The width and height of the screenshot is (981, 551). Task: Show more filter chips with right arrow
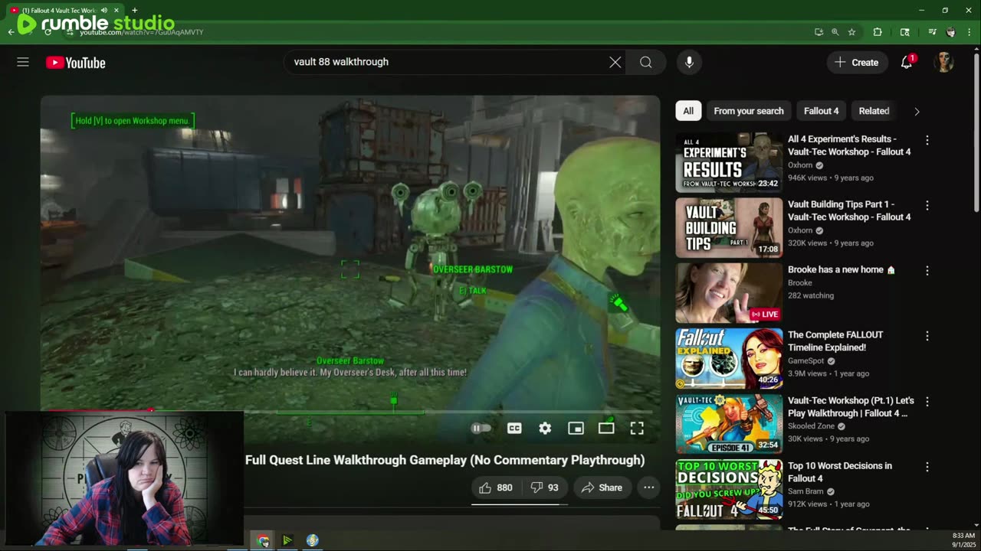click(917, 111)
